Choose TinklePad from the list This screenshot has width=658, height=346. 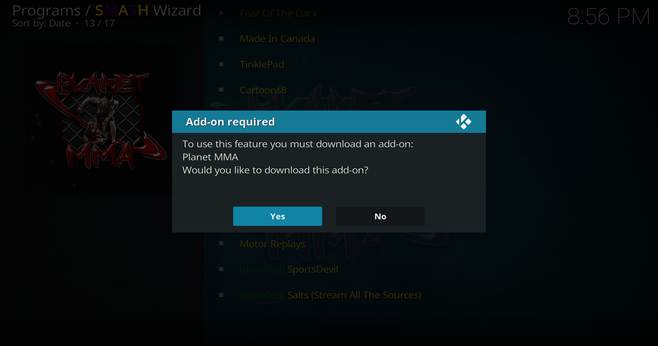[262, 64]
